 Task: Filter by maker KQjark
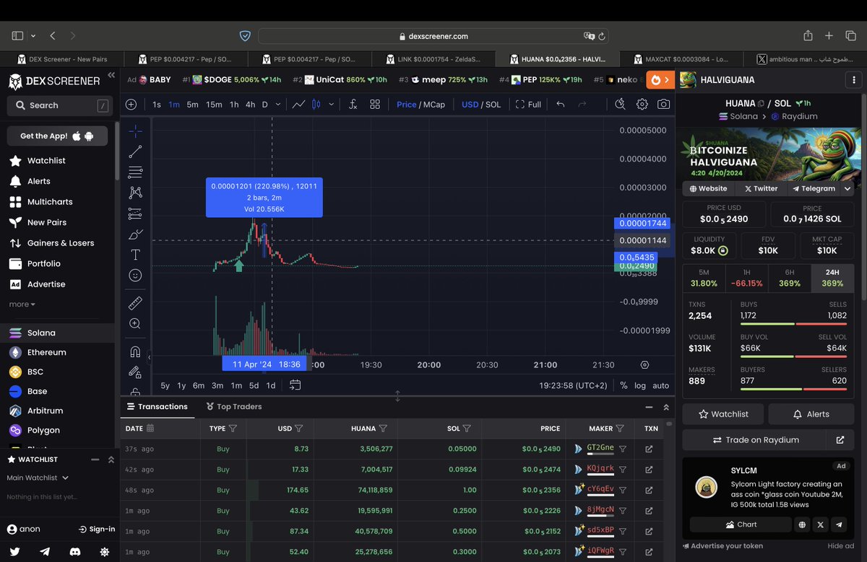623,469
